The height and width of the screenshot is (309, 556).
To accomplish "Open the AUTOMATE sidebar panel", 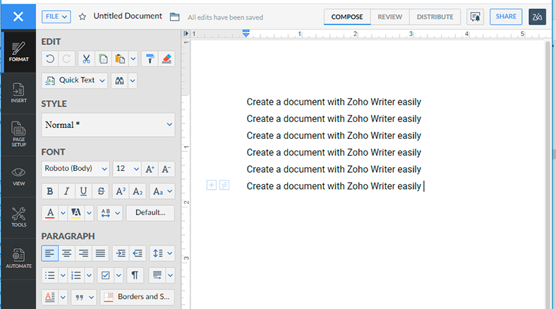I will coord(18,259).
